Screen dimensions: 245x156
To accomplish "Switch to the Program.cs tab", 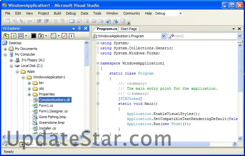I will tap(107, 29).
